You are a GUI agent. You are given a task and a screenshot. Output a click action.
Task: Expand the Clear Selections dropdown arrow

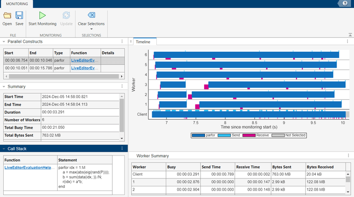pos(91,29)
